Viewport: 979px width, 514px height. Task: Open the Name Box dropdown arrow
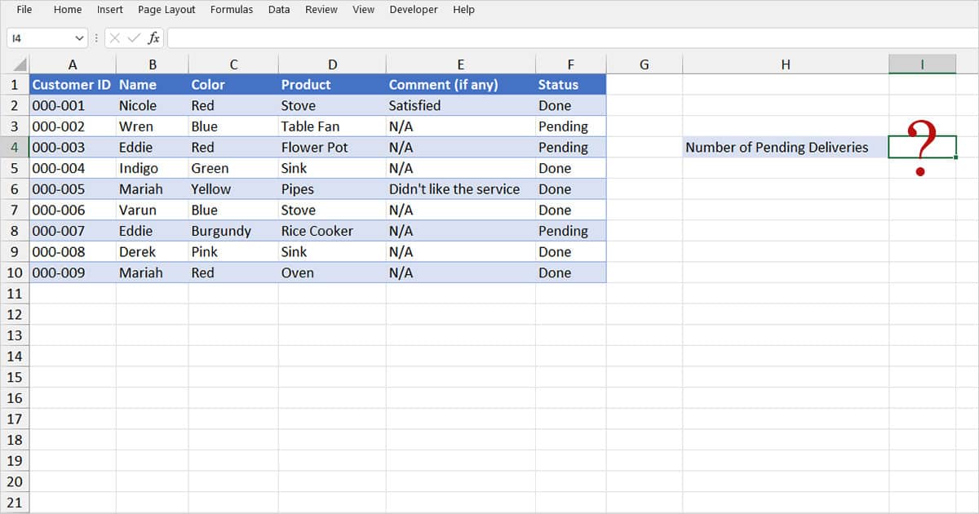tap(79, 37)
